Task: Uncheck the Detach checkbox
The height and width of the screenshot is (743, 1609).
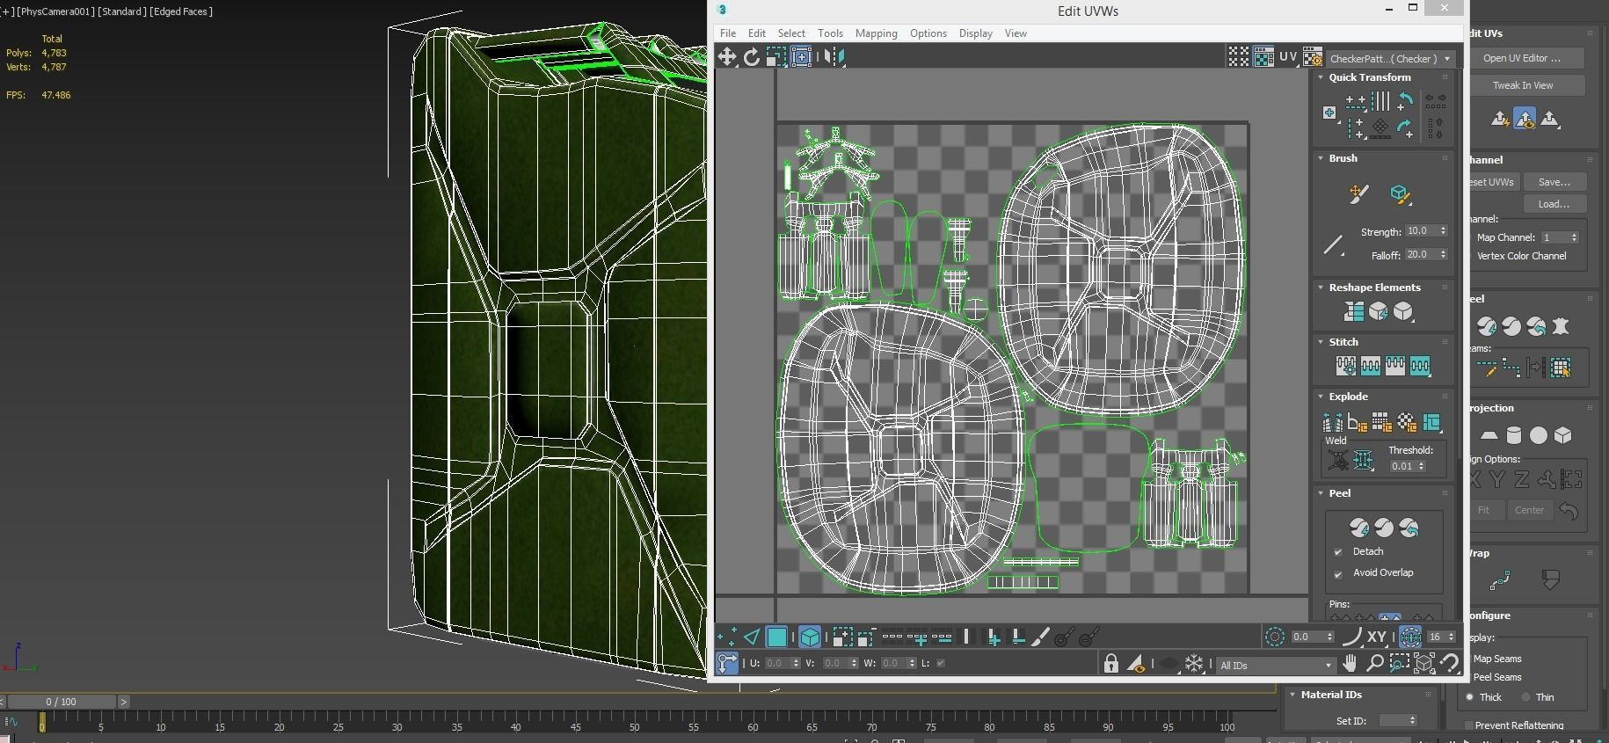Action: click(x=1338, y=552)
